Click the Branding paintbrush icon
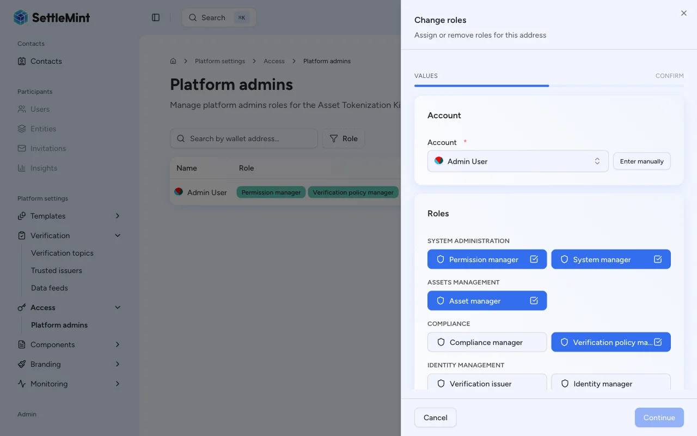This screenshot has width=697, height=436. click(22, 364)
